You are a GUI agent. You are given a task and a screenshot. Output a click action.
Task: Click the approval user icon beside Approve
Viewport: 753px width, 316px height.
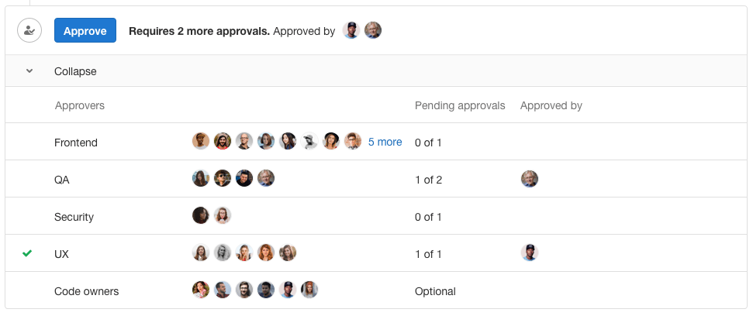coord(29,31)
